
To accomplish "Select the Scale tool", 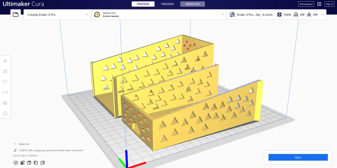I will (5, 71).
